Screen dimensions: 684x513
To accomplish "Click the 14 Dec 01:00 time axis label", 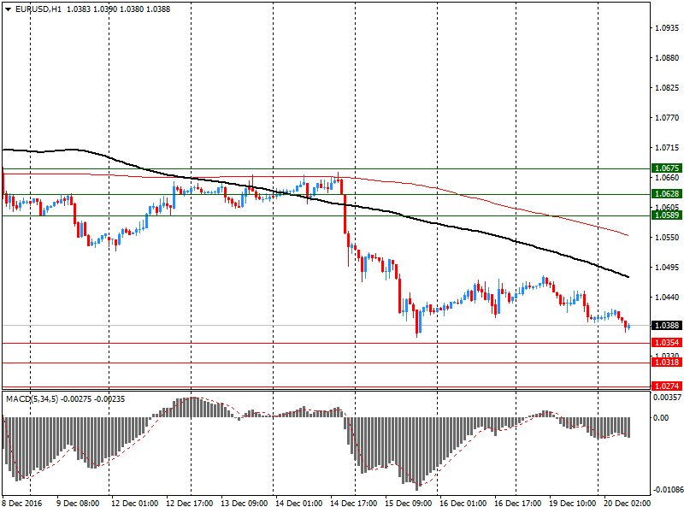I will click(298, 504).
